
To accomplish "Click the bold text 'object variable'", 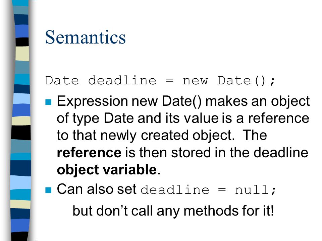I will pyautogui.click(x=107, y=170).
